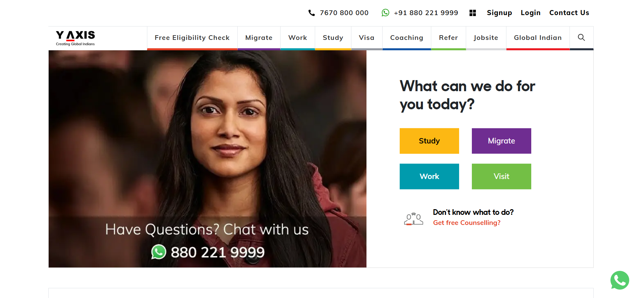Select Free Eligibility Check tab
This screenshot has height=298, width=642.
click(192, 38)
